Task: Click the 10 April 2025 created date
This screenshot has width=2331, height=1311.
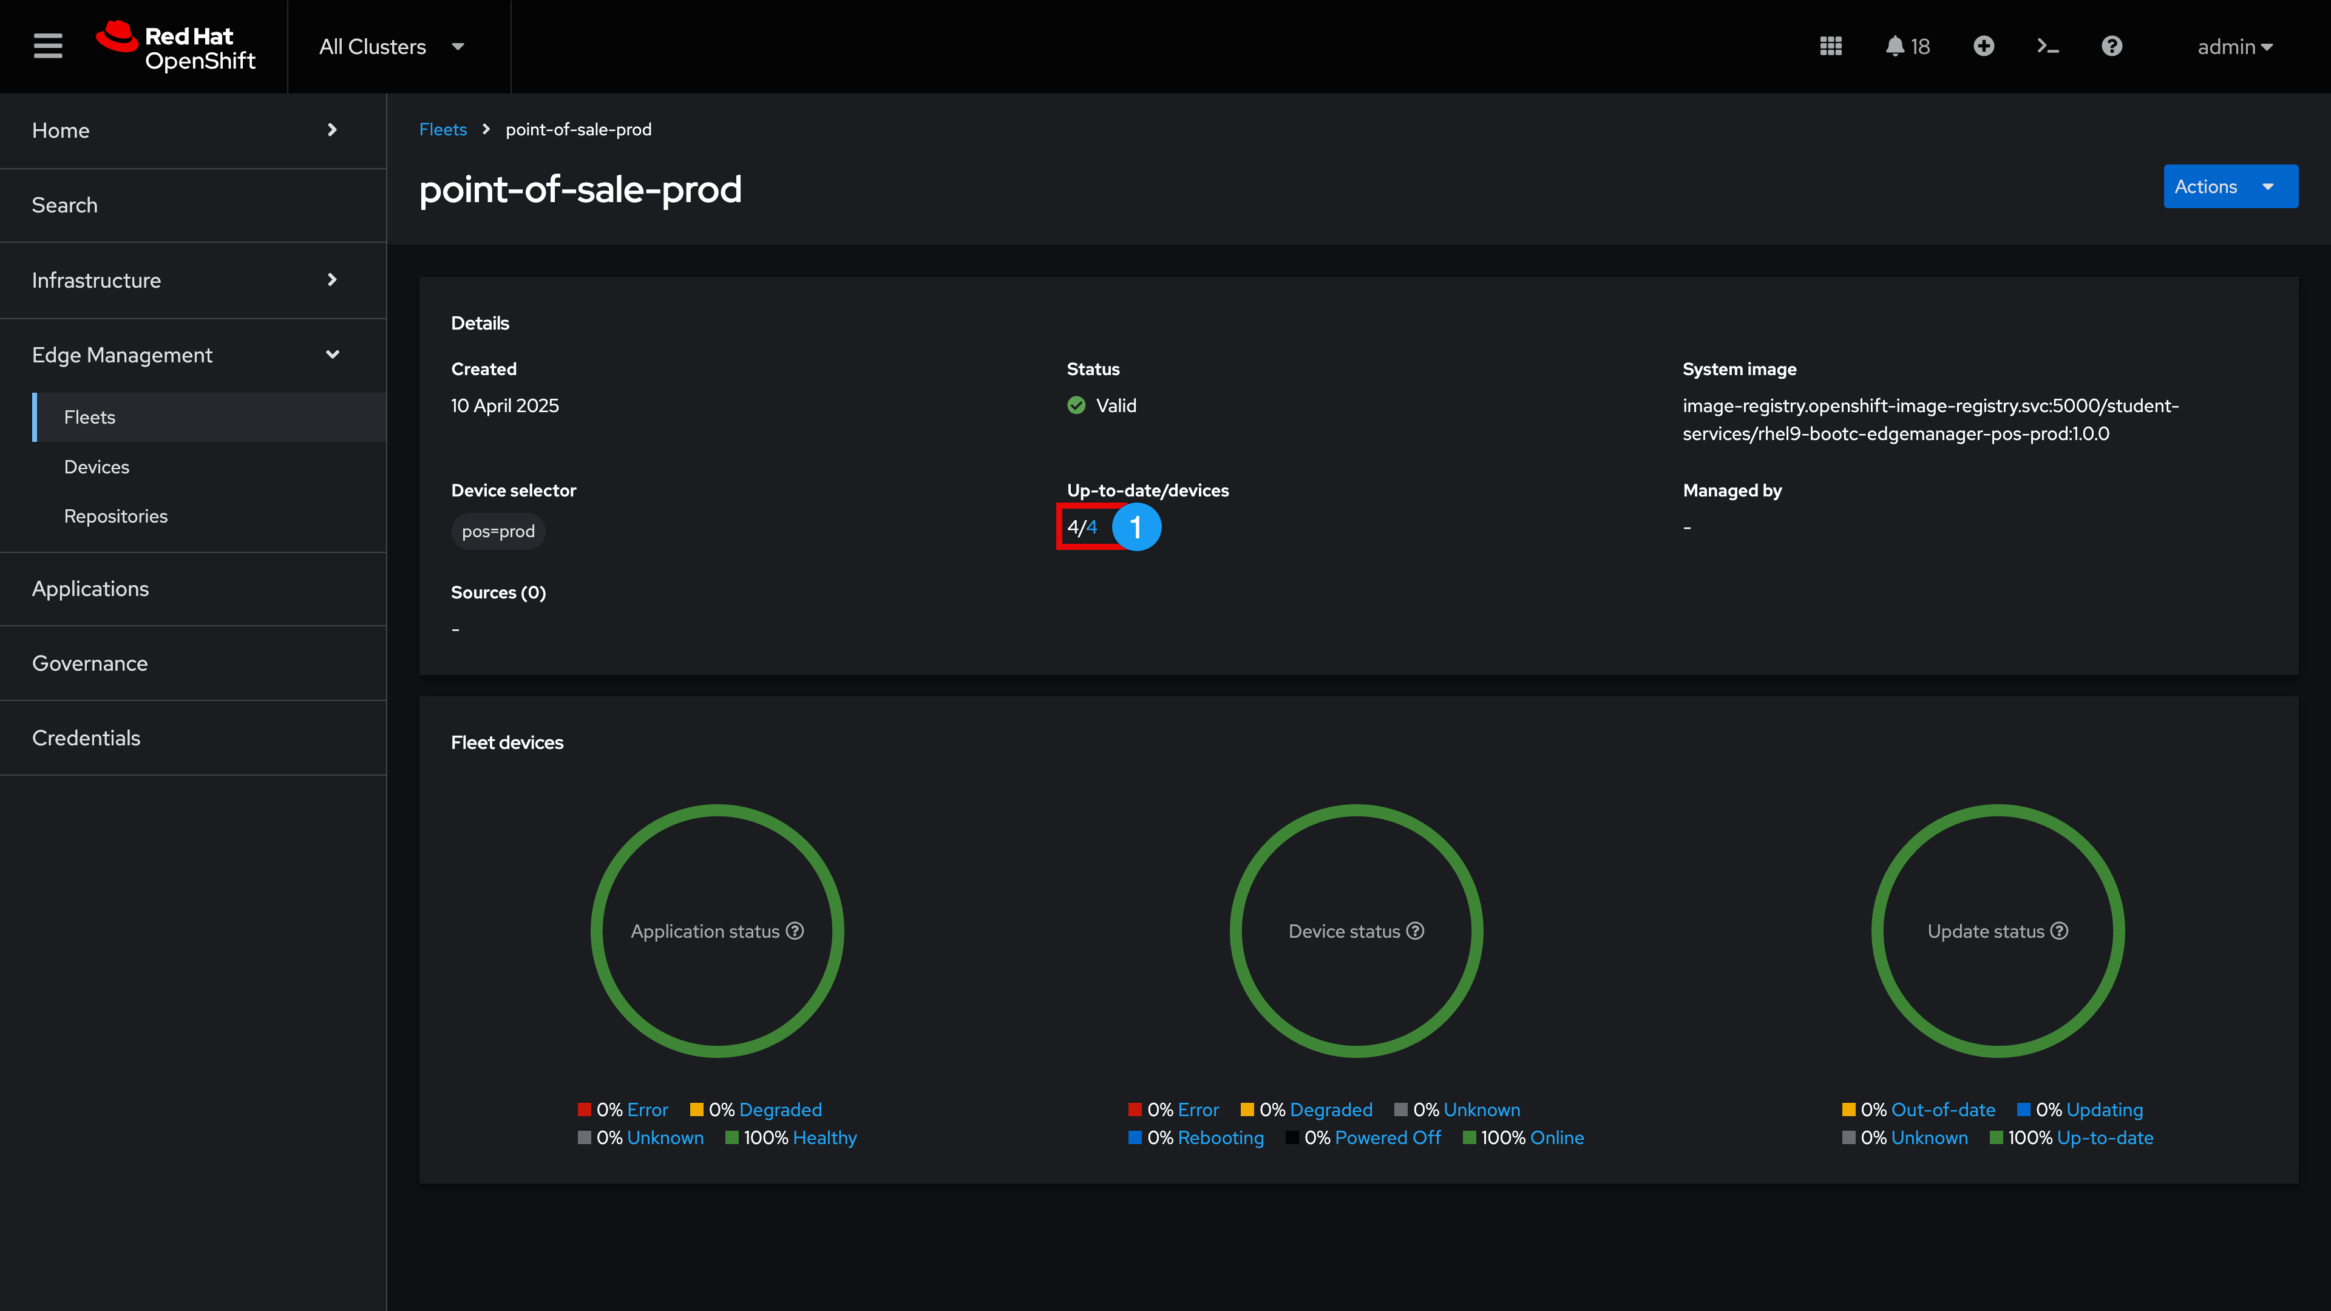Action: pyautogui.click(x=505, y=405)
